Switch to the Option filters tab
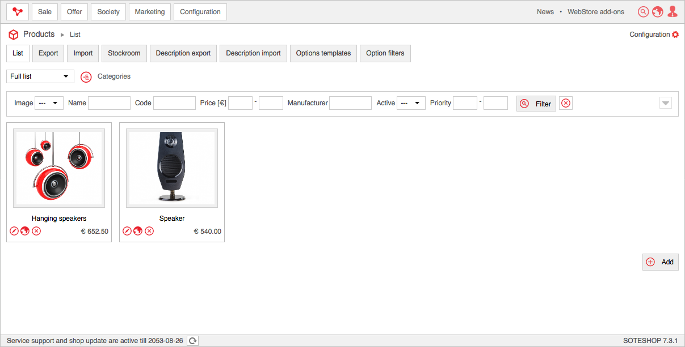685x347 pixels. pos(385,53)
